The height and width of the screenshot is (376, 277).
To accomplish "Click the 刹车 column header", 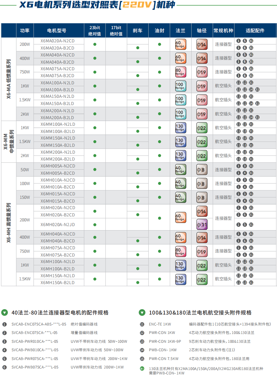I will 138,31.
